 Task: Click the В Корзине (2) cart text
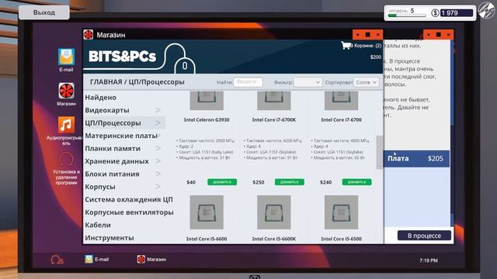pyautogui.click(x=366, y=46)
